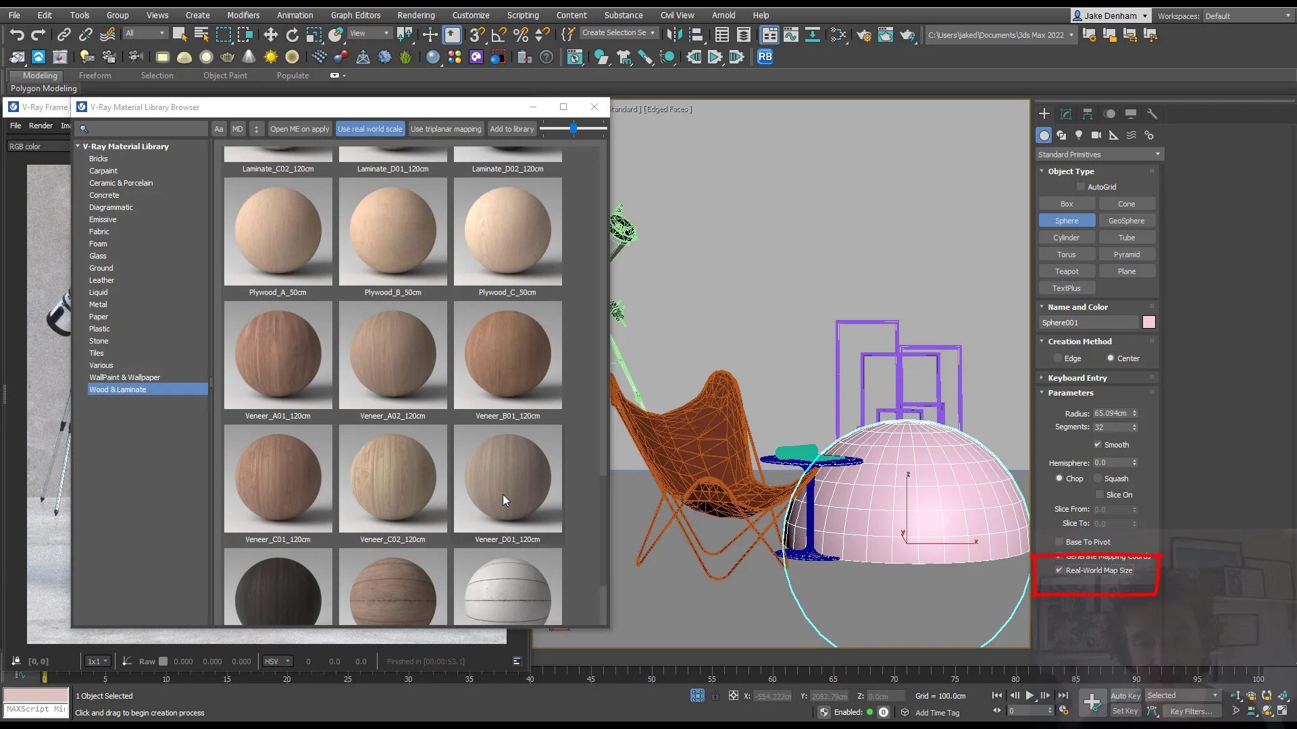Expand the Keyboard Entry rollout

tap(1077, 378)
